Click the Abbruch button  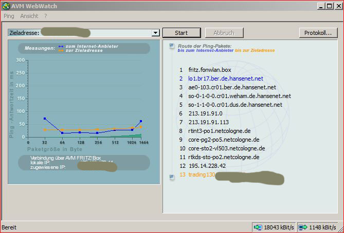coord(224,33)
